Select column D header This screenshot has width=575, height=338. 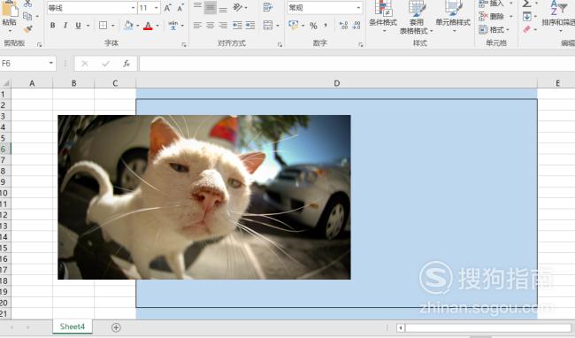pyautogui.click(x=337, y=83)
